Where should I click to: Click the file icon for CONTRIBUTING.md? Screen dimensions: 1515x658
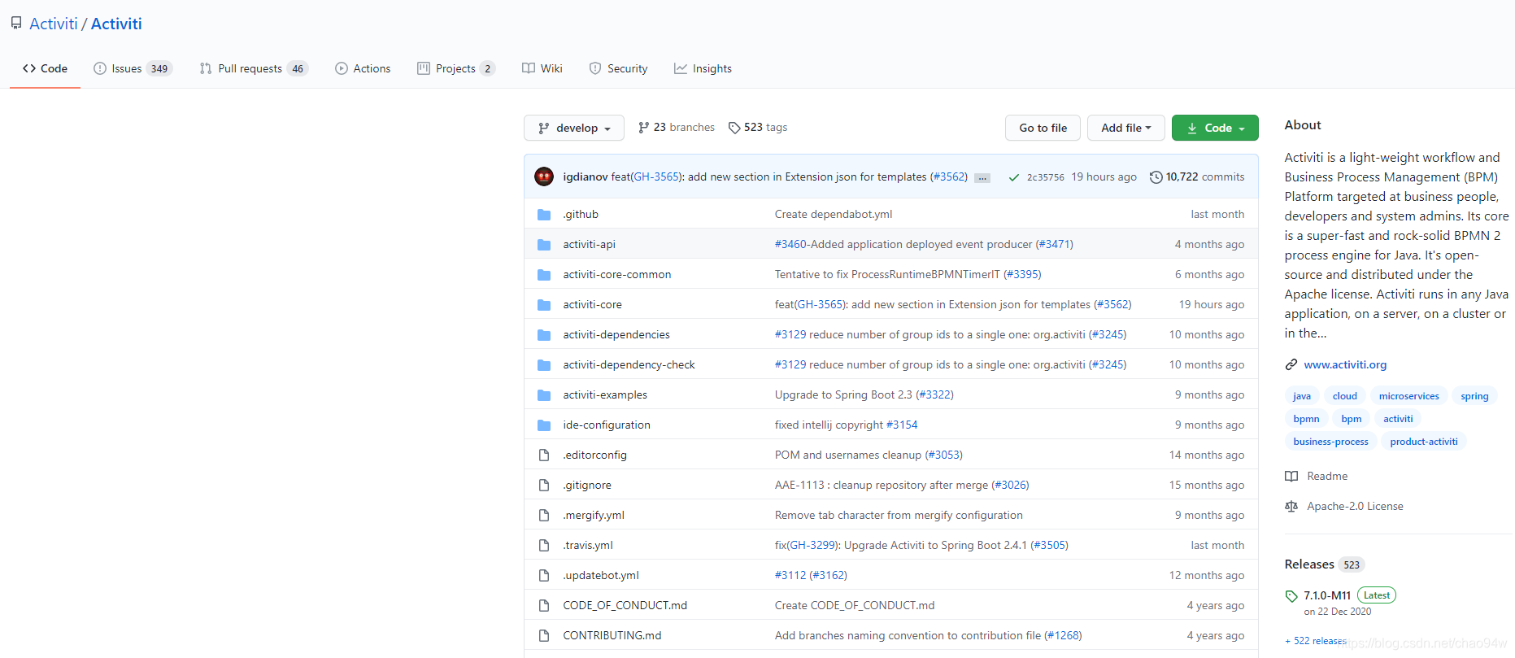click(544, 636)
